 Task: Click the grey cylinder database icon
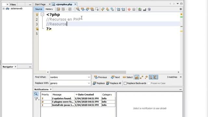click(149, 9)
